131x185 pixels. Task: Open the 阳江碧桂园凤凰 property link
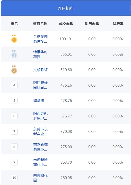(40, 85)
